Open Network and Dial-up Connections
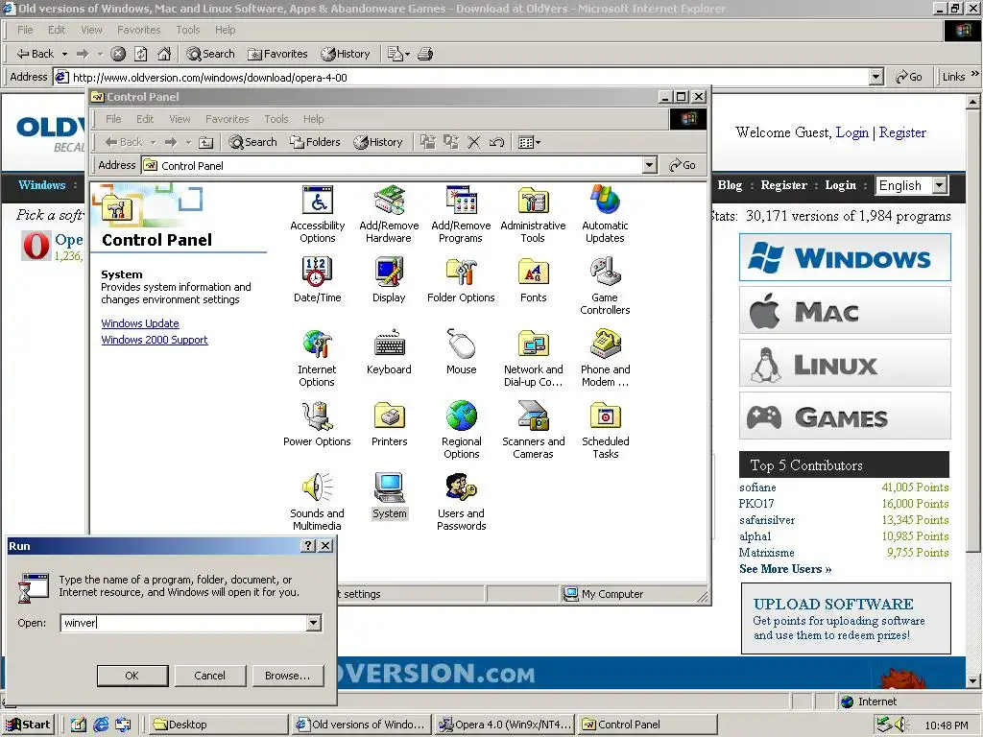The width and height of the screenshot is (983, 737). 533,359
